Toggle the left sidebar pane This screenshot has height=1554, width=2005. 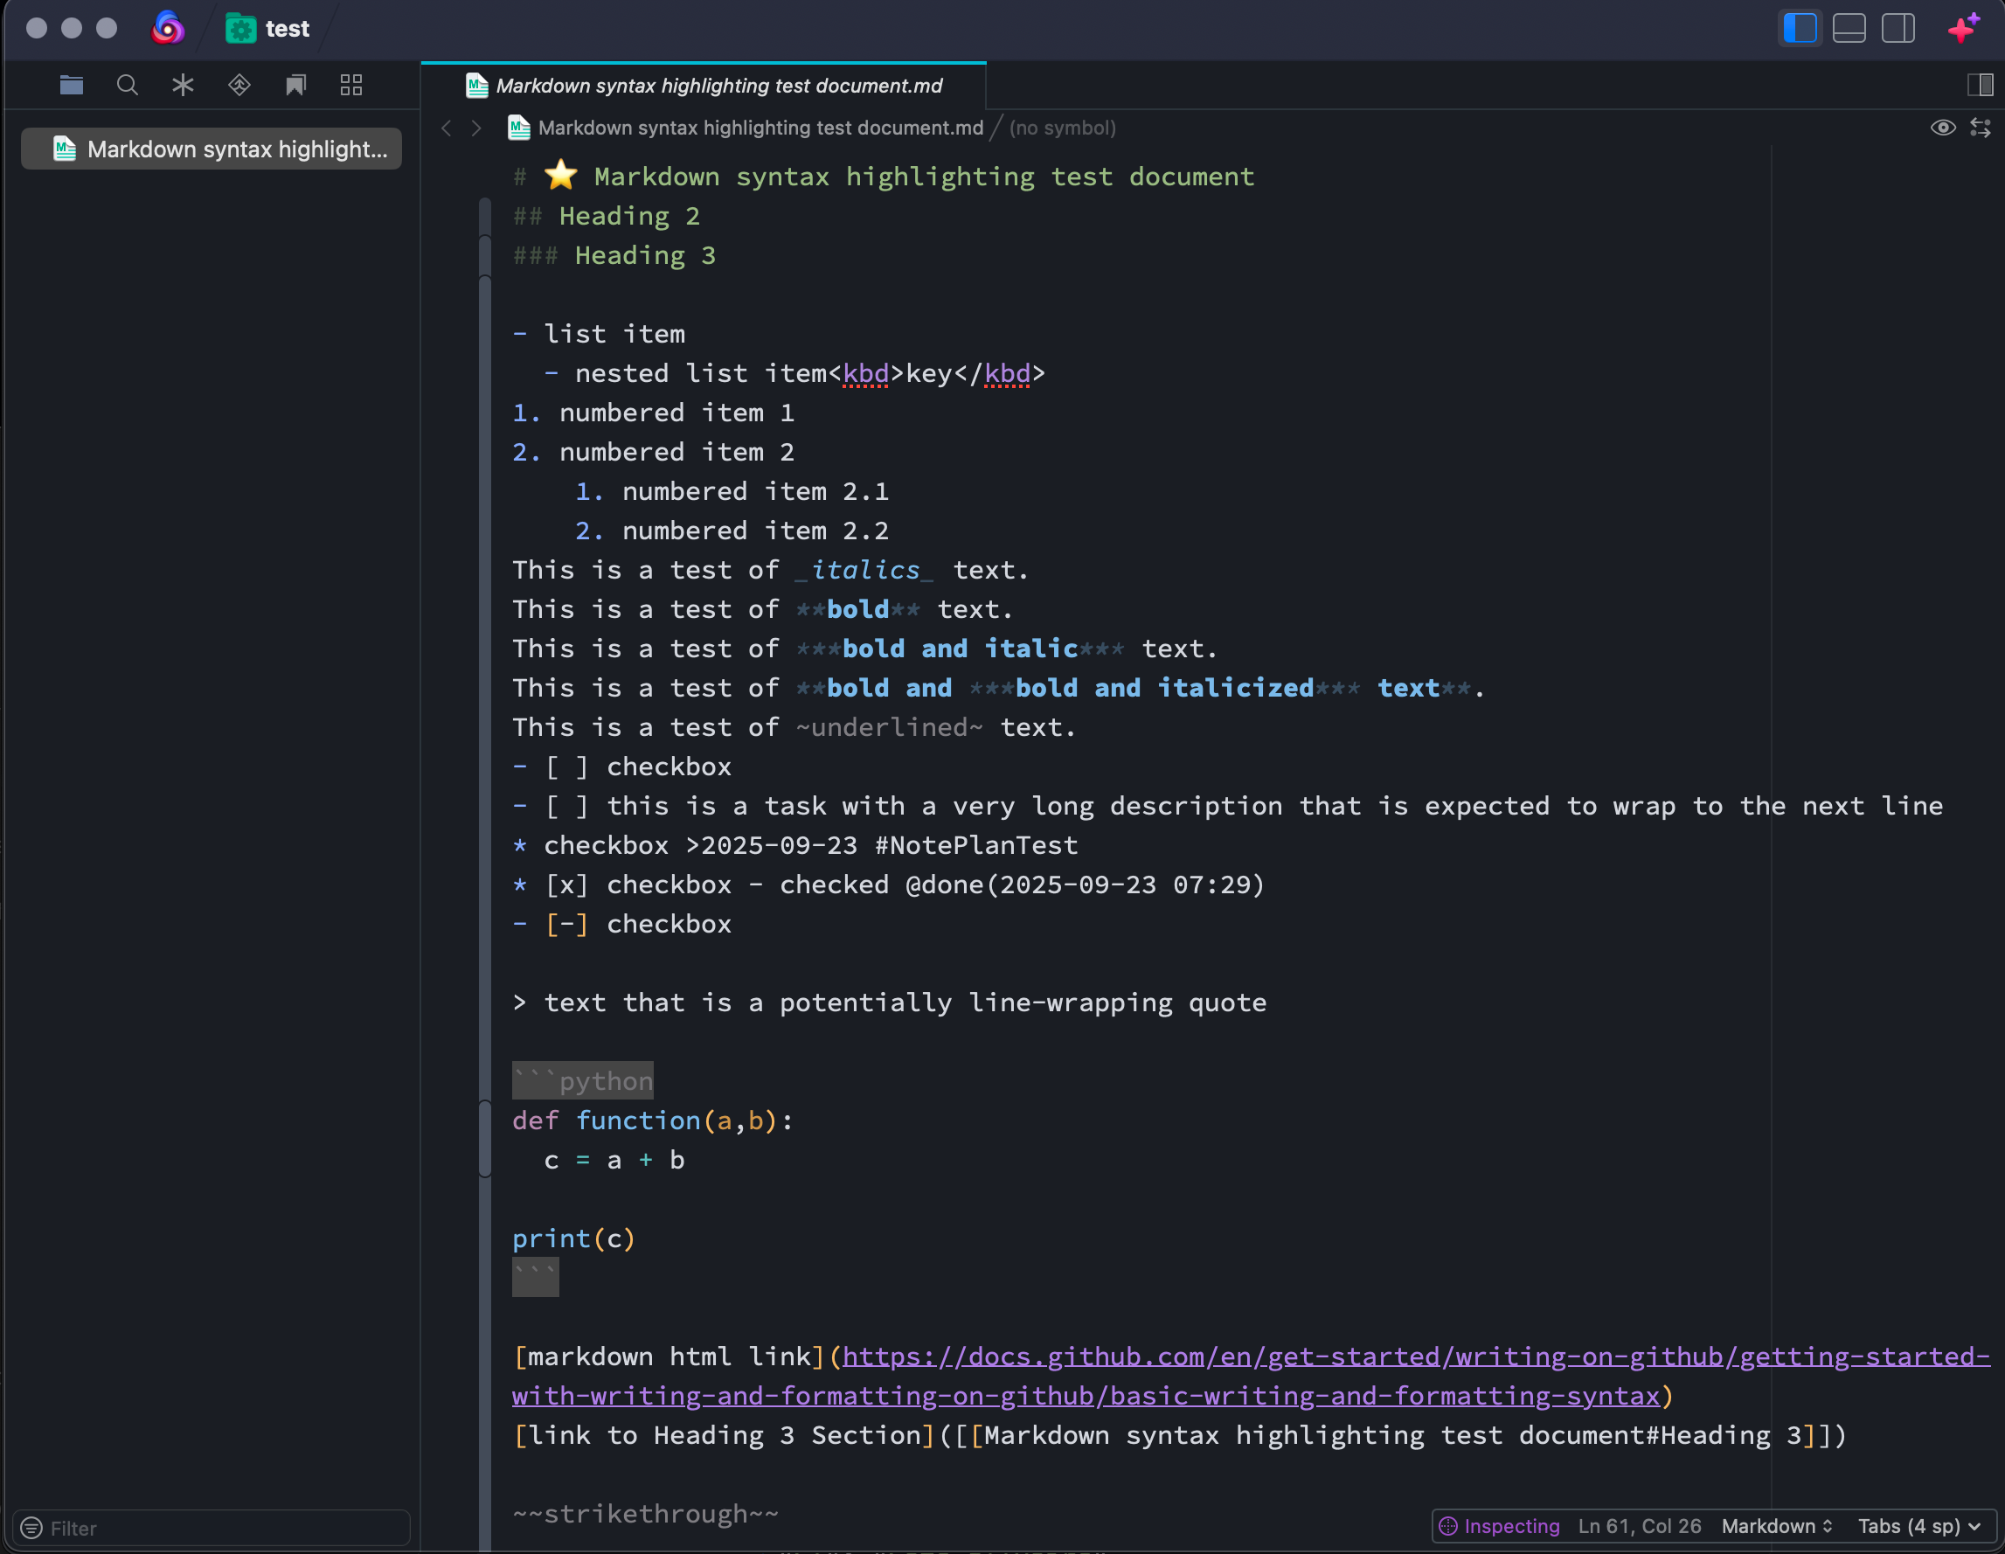click(1800, 29)
